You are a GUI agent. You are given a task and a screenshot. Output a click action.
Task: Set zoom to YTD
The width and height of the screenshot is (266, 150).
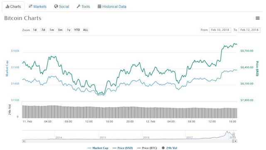pos(77,30)
